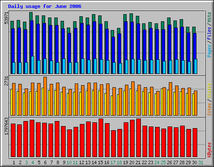This screenshot has height=167, width=214.
Task: Click the yellow Sites bar for day 25
Action: click(x=162, y=102)
